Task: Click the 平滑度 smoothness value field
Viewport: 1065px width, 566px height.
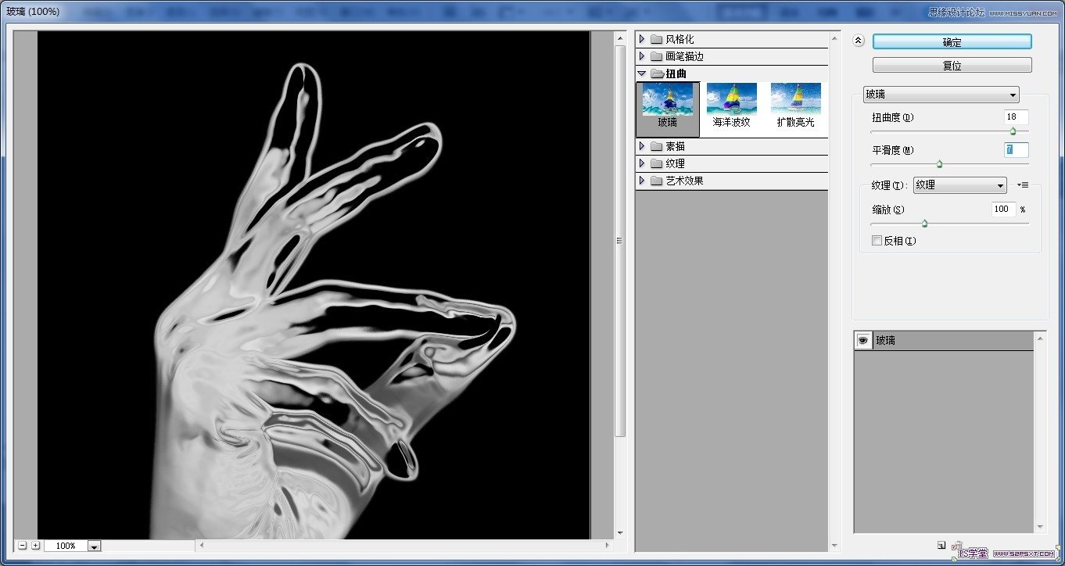Action: pyautogui.click(x=1016, y=150)
